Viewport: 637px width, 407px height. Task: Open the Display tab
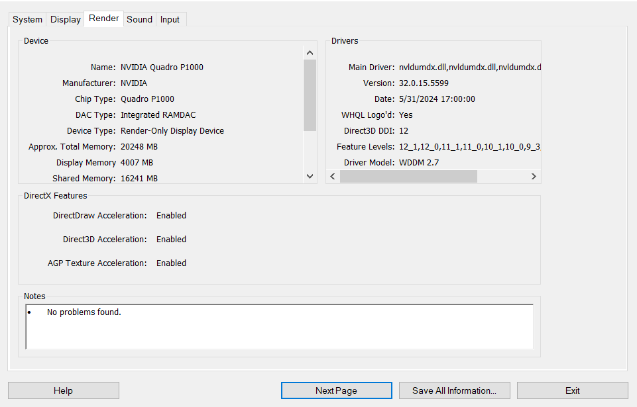point(66,20)
